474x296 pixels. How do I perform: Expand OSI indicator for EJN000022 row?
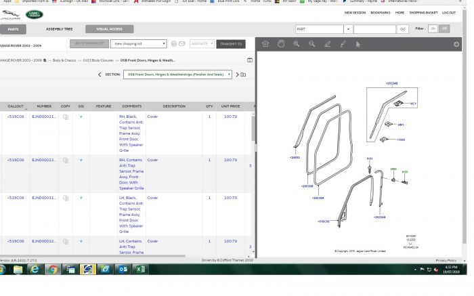(x=81, y=160)
